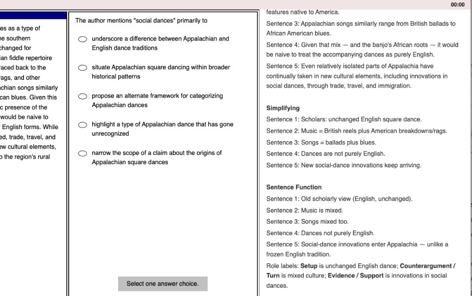Click the 'Sentence 3: Songs = ballads plus blues.' line

click(x=321, y=142)
